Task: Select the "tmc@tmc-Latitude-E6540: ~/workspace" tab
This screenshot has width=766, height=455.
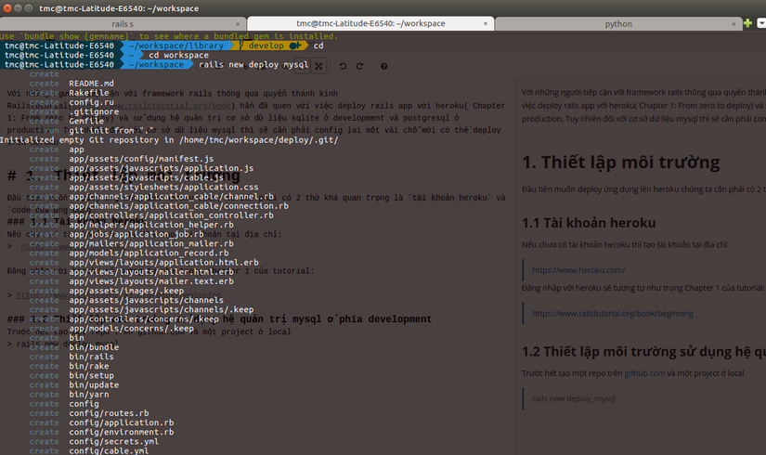Action: 370,23
